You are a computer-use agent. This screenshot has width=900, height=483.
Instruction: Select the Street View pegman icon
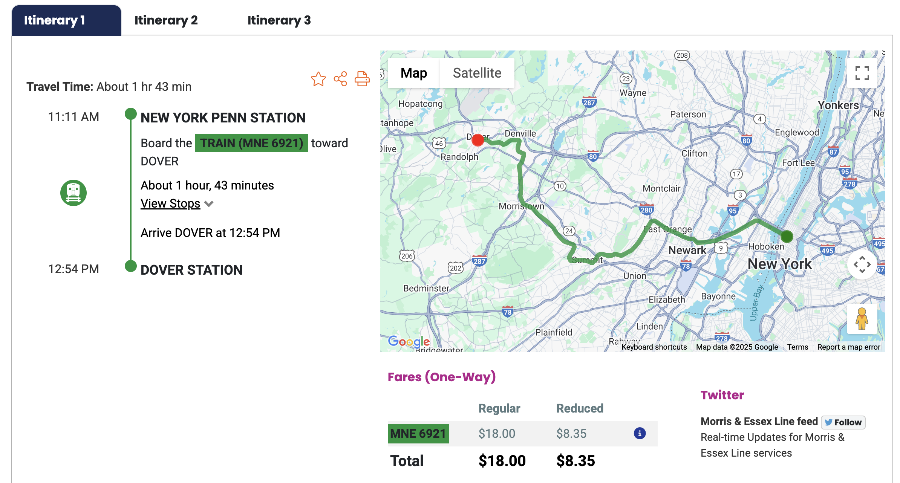pos(862,319)
